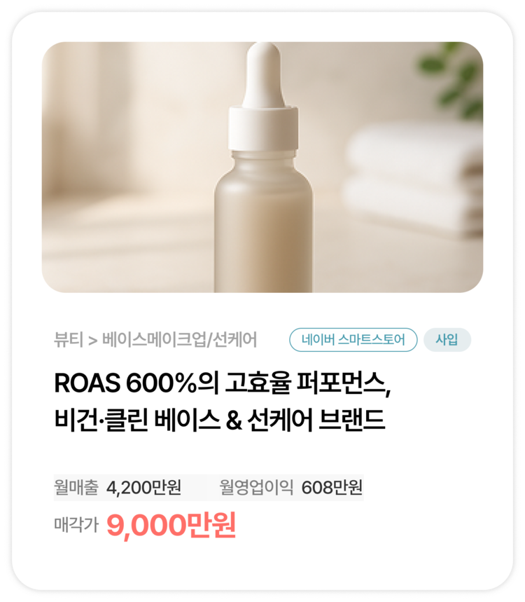The image size is (525, 602).
Task: Select the 뷰티 breadcrumb category
Action: 69,340
